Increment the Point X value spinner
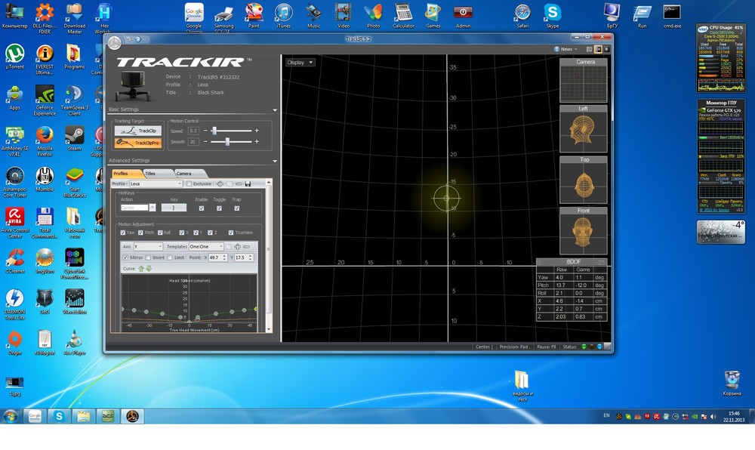 [x=224, y=256]
